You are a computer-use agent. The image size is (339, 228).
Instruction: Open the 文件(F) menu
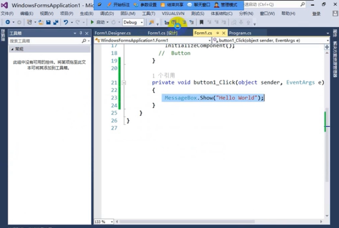7,14
